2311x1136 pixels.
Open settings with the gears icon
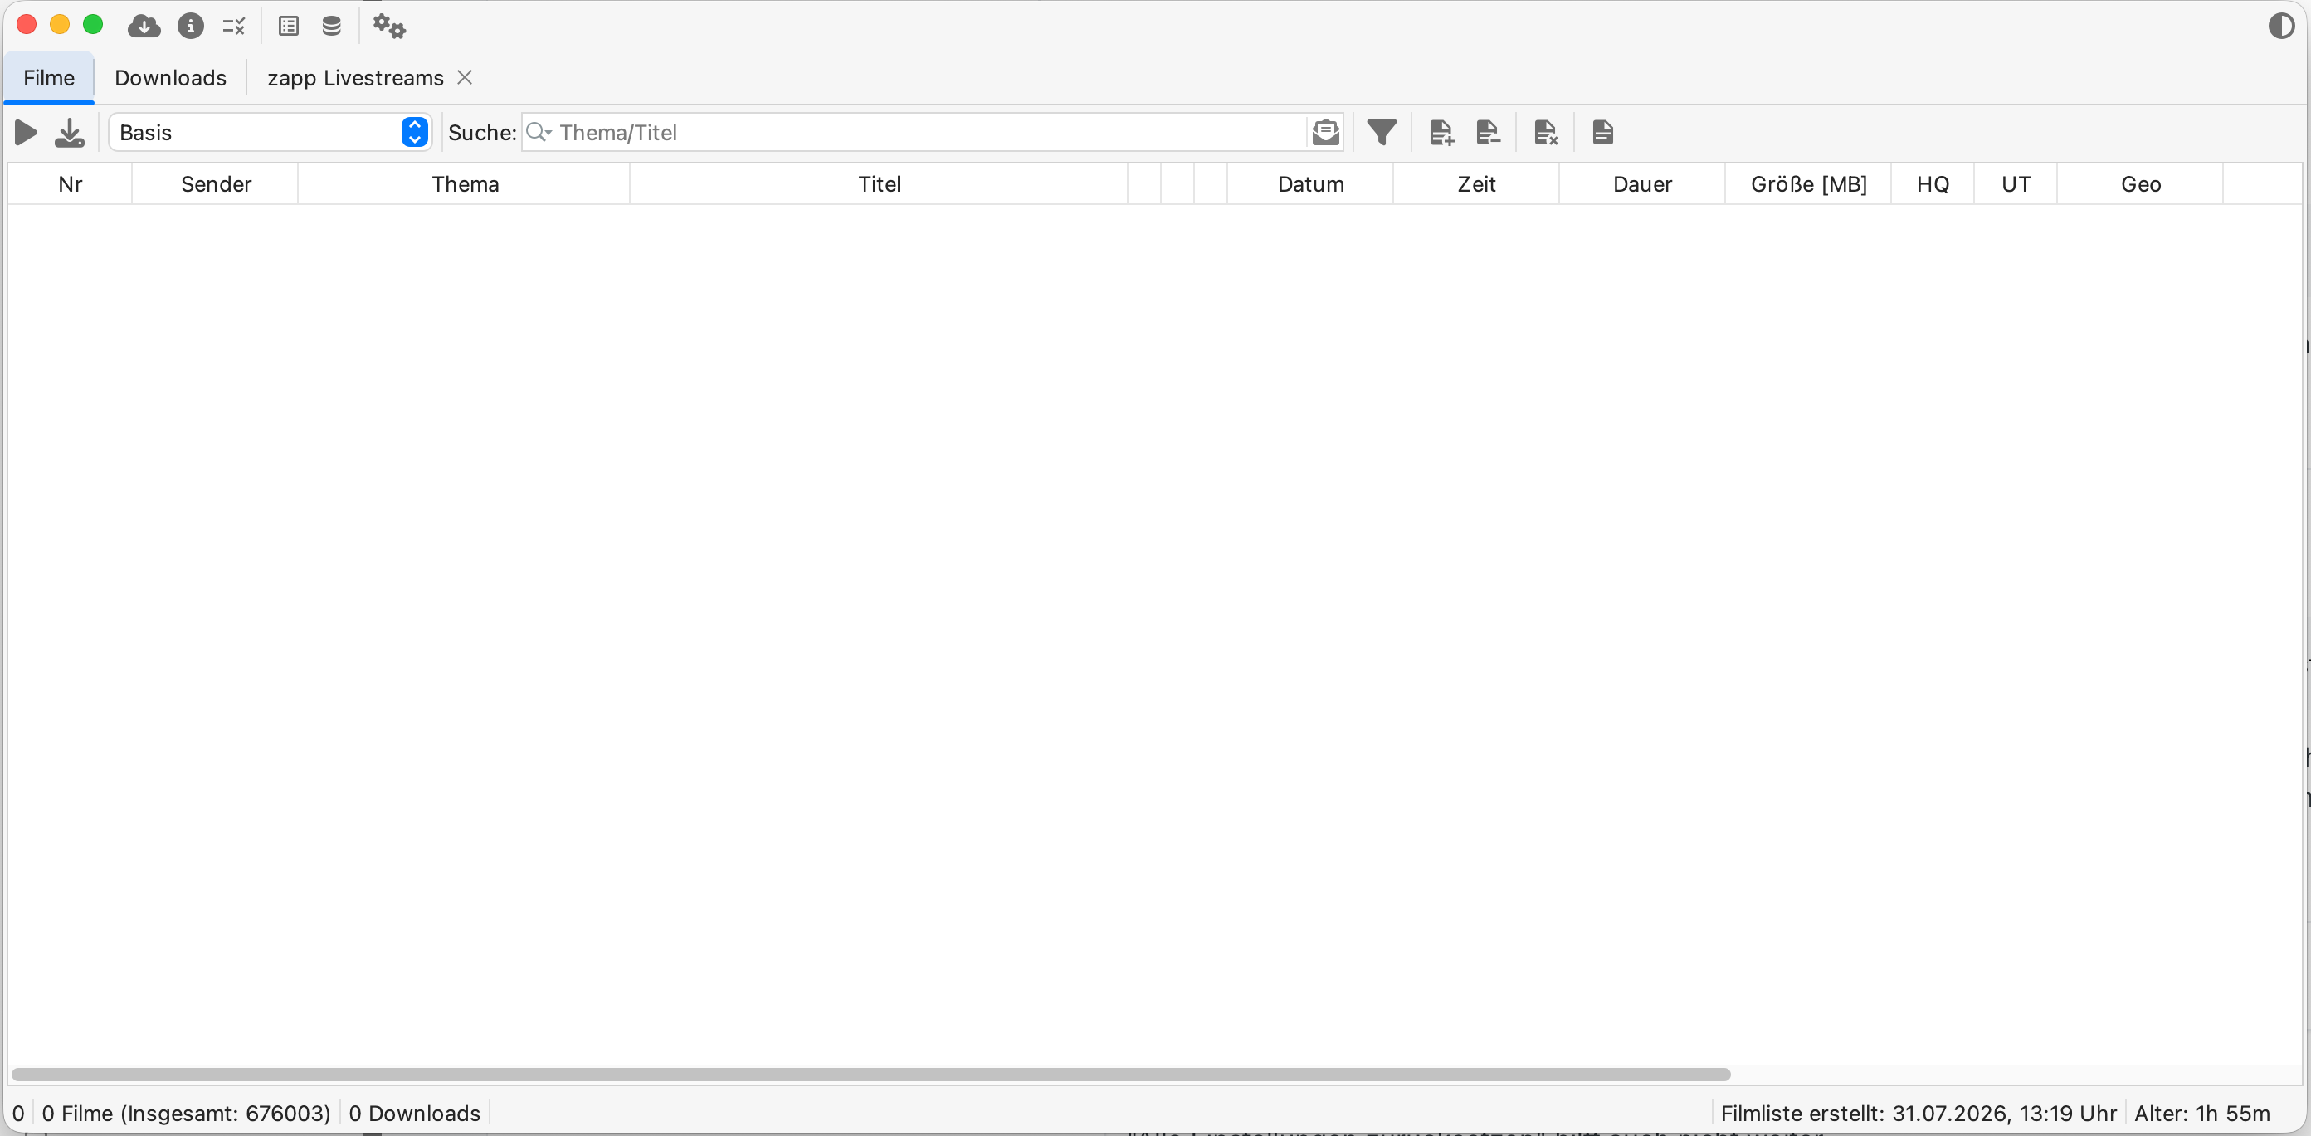click(389, 26)
